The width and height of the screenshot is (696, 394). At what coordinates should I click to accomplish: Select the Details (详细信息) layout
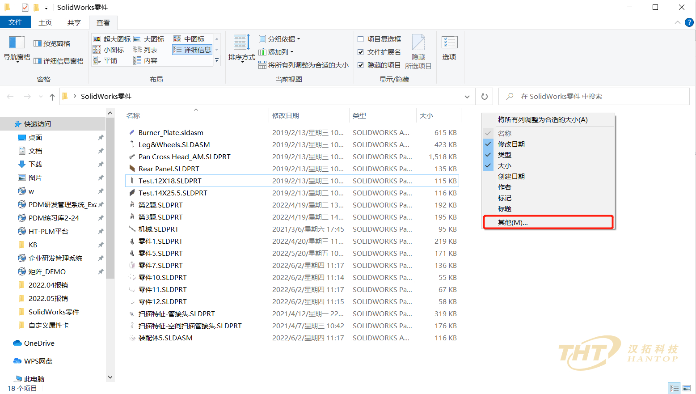[192, 50]
